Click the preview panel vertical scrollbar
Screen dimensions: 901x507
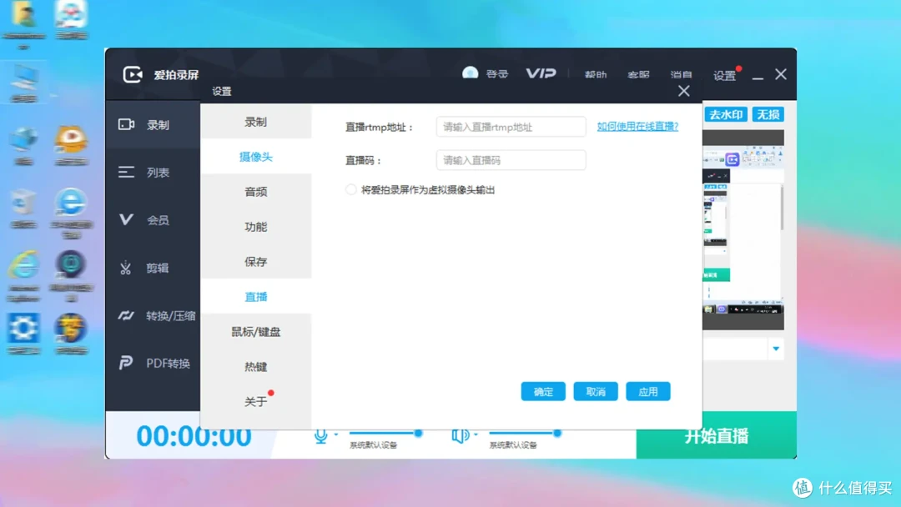(x=782, y=207)
